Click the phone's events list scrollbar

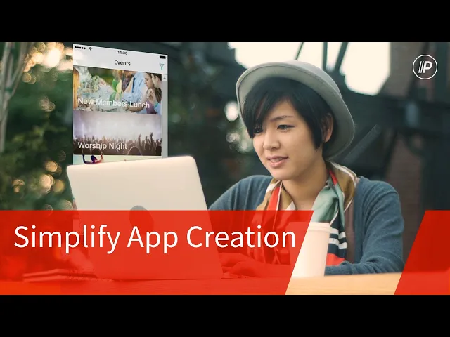click(x=165, y=116)
